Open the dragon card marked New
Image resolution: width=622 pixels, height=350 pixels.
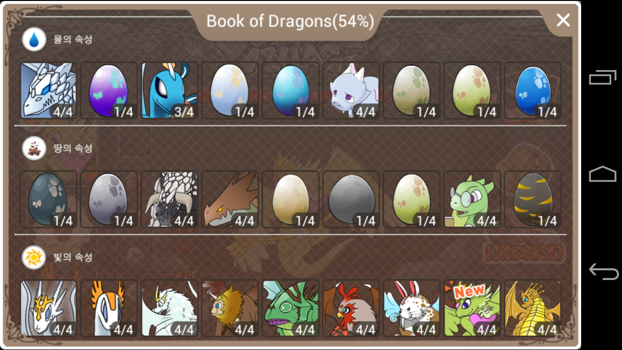[472, 308]
